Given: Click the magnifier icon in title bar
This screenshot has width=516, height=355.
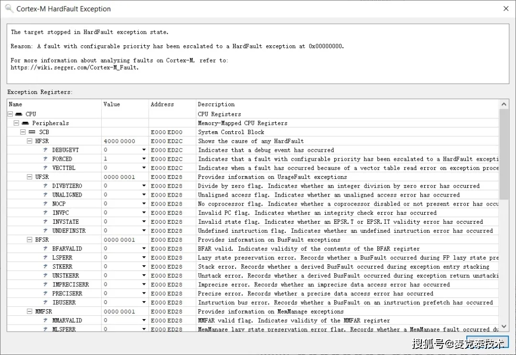Looking at the screenshot, I should tap(9, 9).
